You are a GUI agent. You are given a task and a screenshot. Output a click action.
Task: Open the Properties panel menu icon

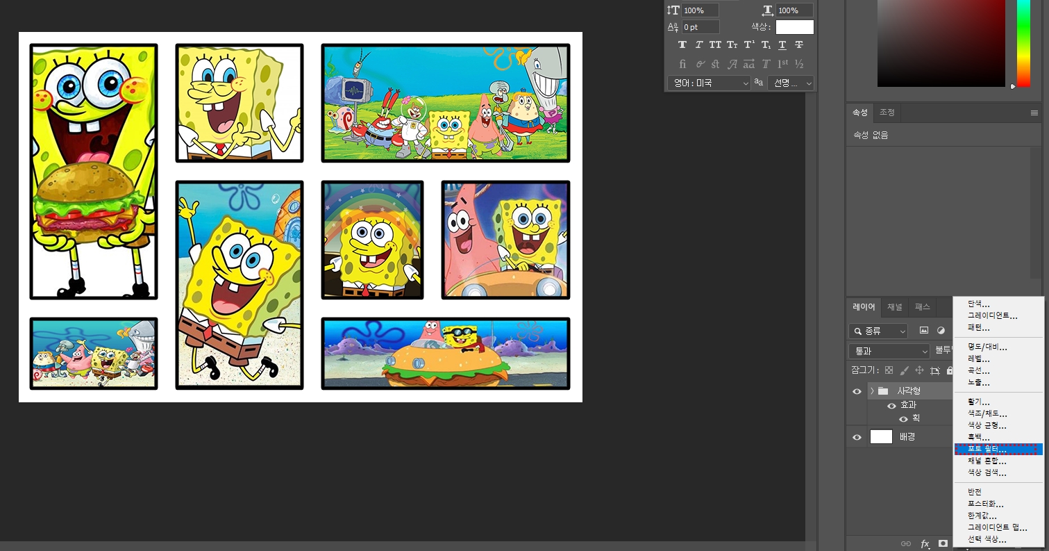(x=1034, y=113)
